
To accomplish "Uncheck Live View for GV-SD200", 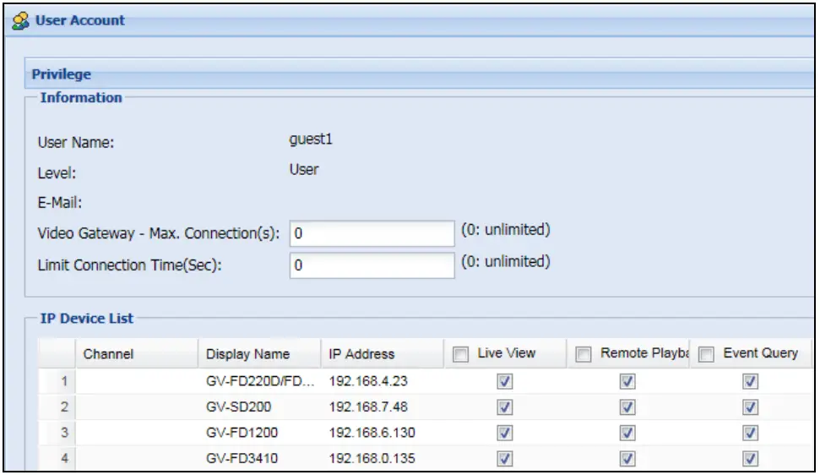I will (x=505, y=407).
